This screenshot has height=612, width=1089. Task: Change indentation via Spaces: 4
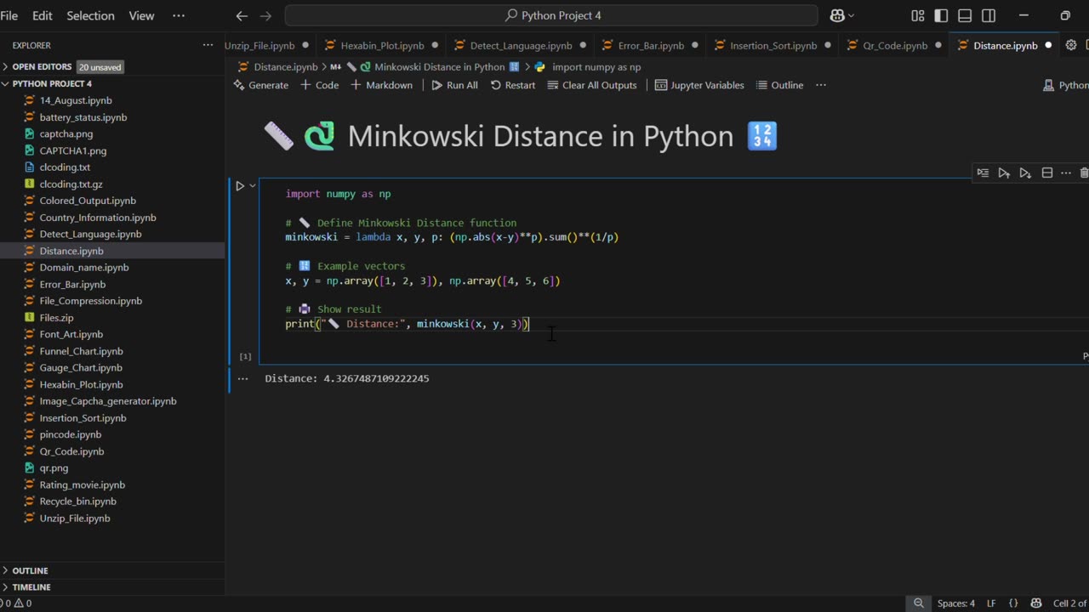coord(956,603)
